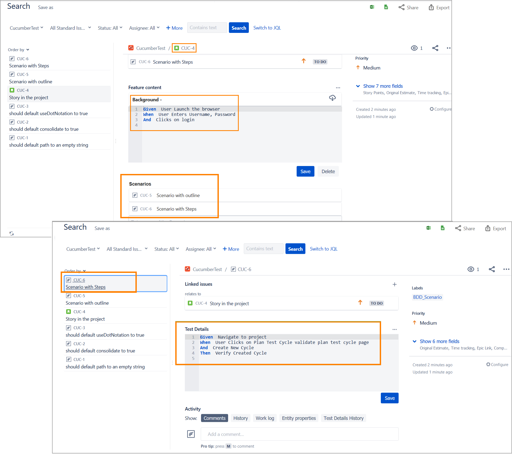This screenshot has width=512, height=454.
Task: Open Test Details options dots
Action: click(395, 329)
